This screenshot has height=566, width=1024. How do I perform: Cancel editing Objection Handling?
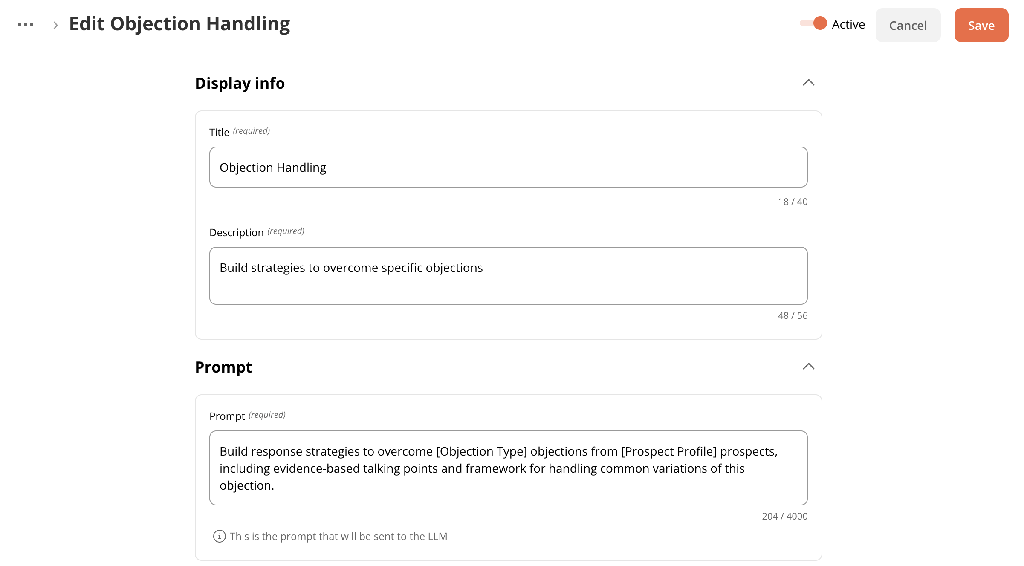(x=908, y=25)
